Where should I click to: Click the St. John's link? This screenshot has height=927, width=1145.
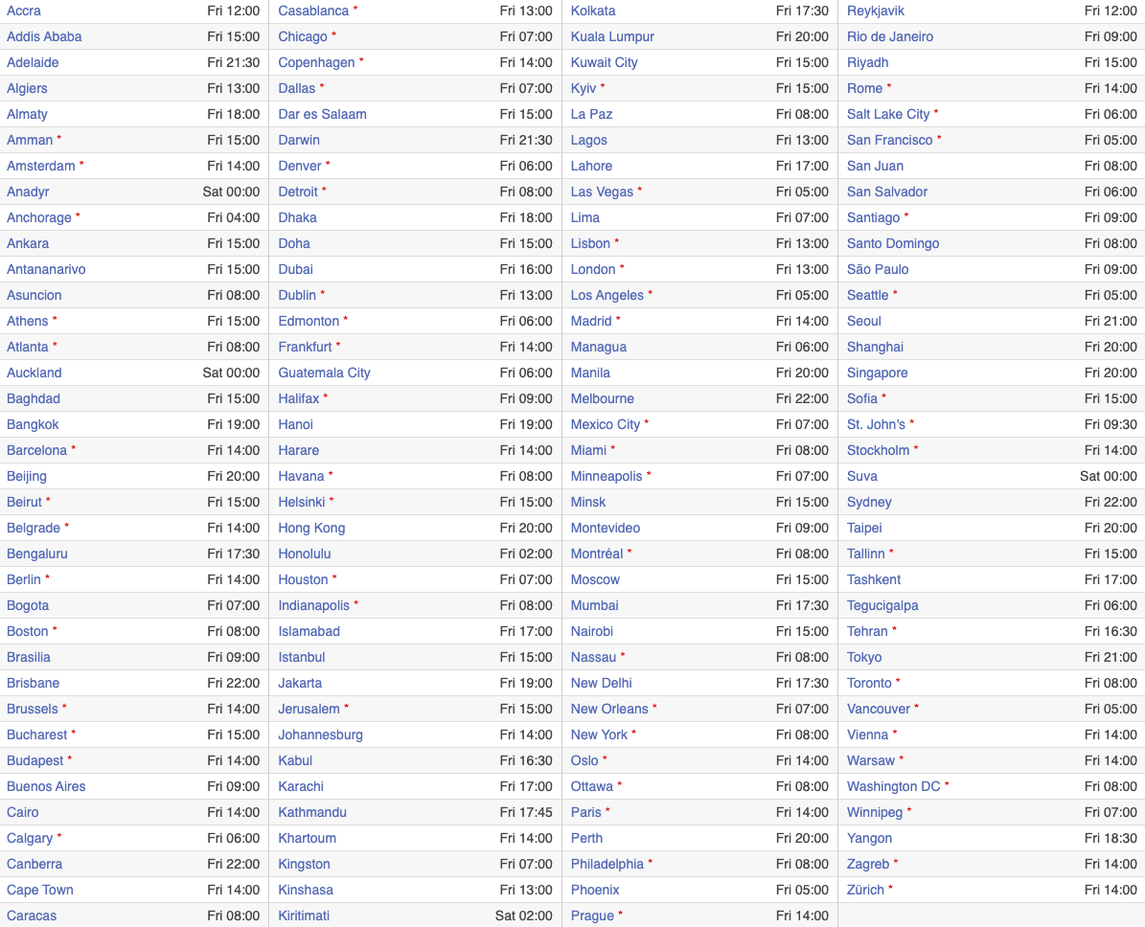click(876, 424)
